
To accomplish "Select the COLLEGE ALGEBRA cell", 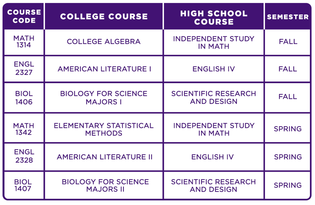I will pos(104,42).
